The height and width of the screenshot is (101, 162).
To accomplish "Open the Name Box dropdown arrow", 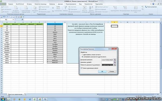I will click(13, 19).
